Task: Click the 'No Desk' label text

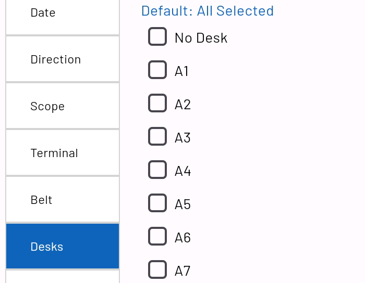Action: [x=201, y=38]
